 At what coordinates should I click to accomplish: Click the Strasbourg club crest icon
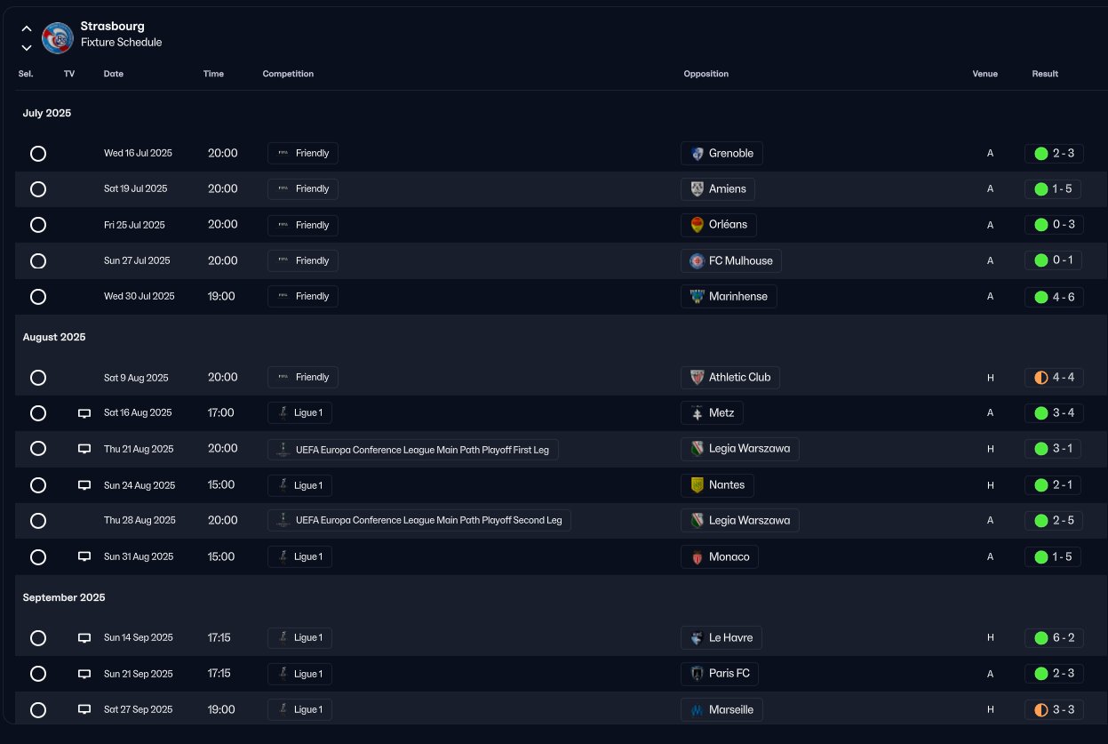click(x=58, y=37)
